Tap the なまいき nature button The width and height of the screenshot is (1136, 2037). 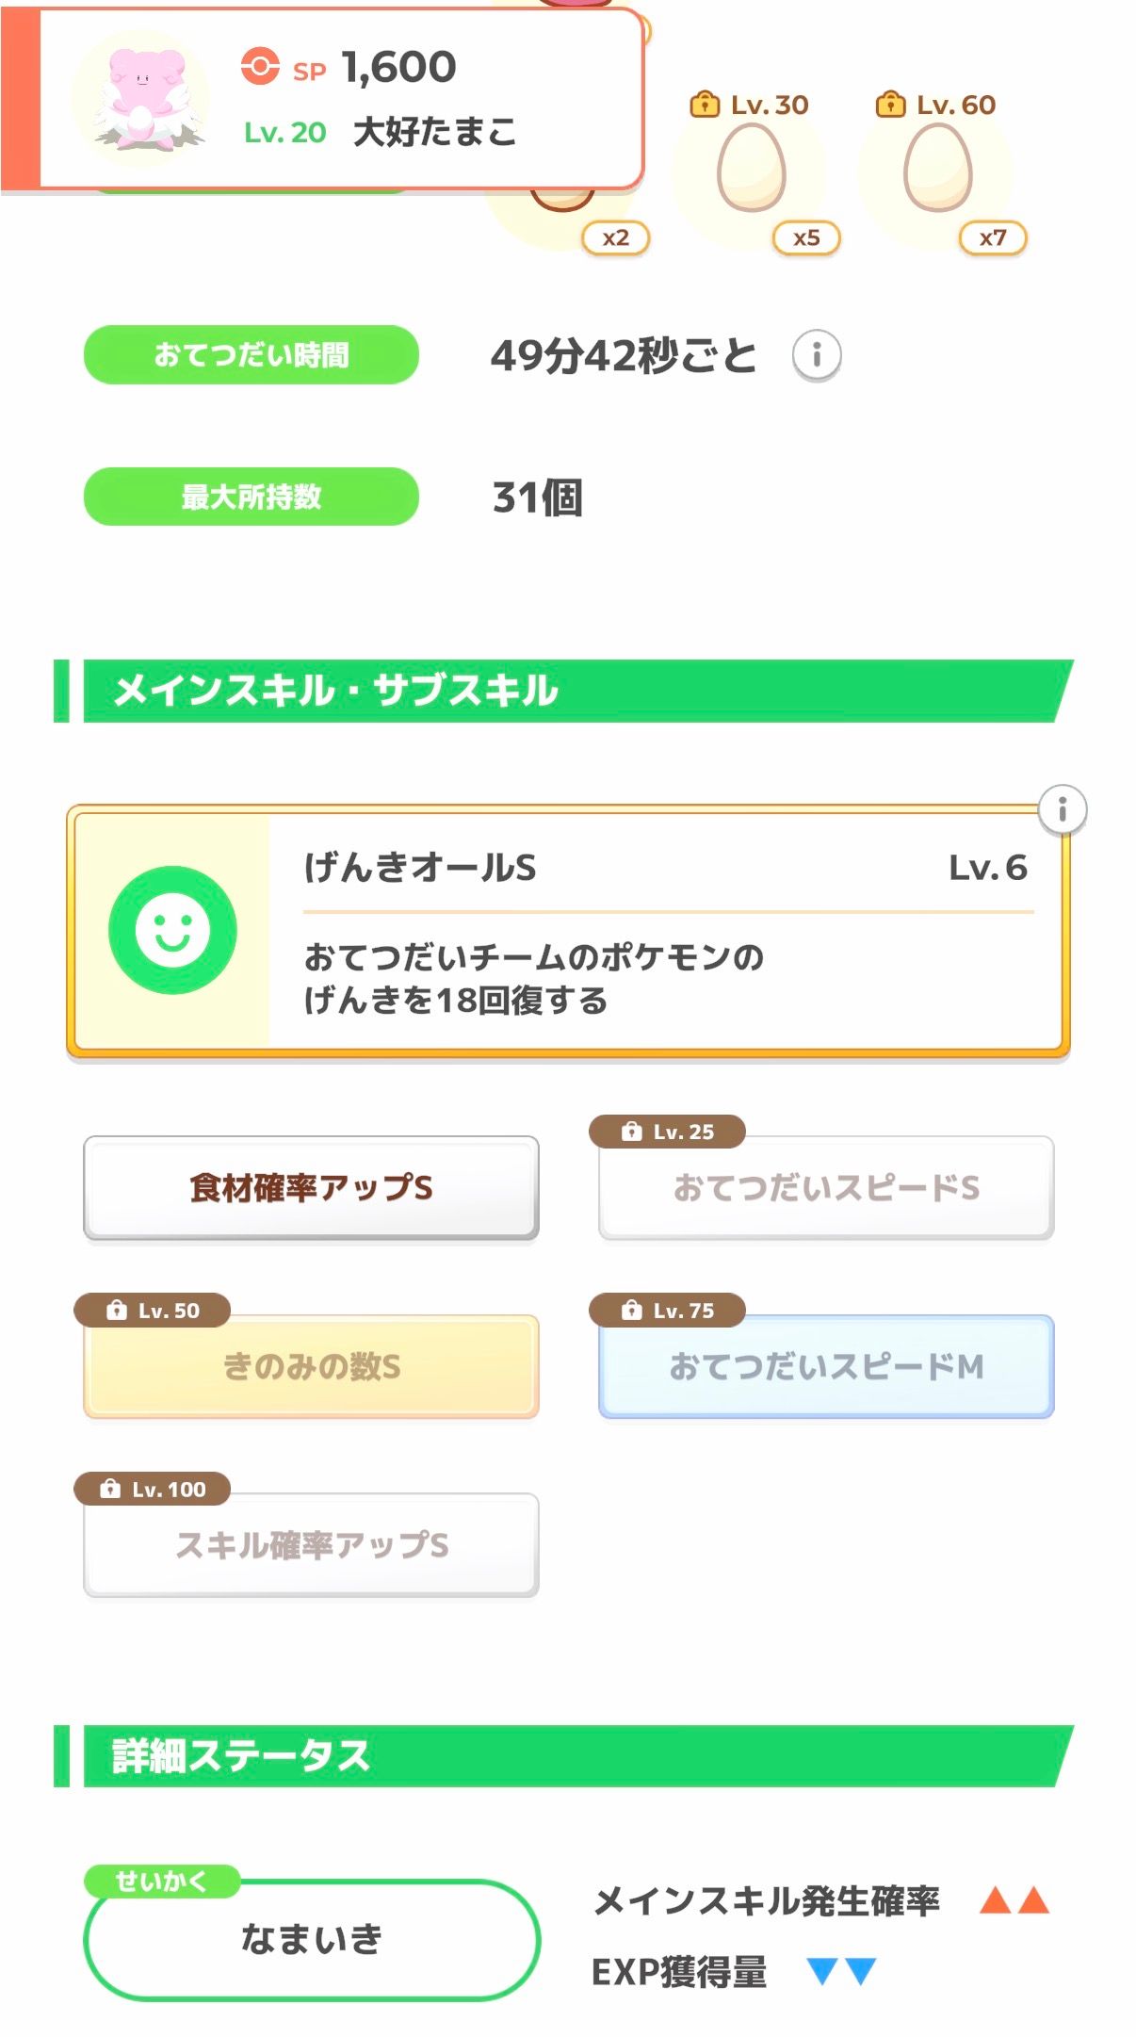point(311,1939)
